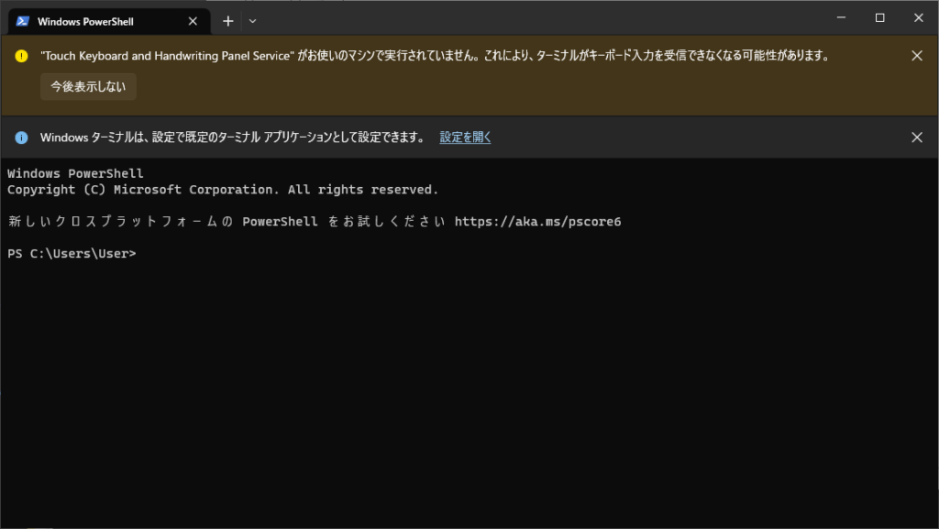Click the maximize button in the title bar
The width and height of the screenshot is (939, 529).
tap(878, 17)
